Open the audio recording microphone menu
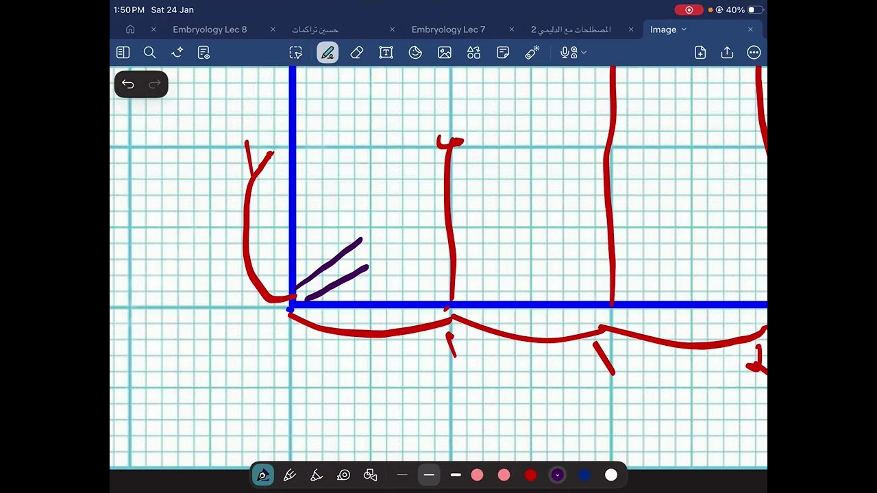877x493 pixels. pos(573,53)
